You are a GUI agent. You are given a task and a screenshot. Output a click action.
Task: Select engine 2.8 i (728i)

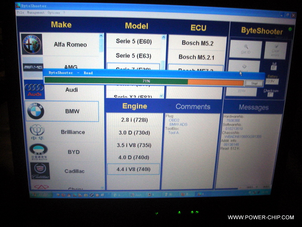tap(135, 120)
